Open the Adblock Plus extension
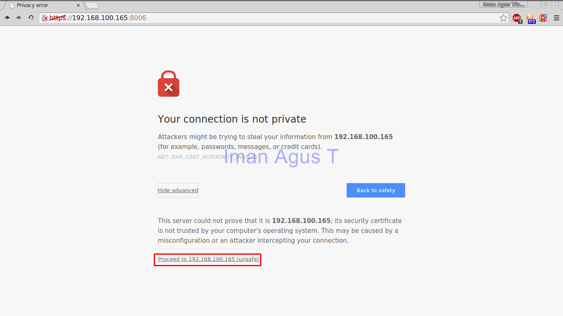Image resolution: width=563 pixels, height=316 pixels. [x=517, y=18]
